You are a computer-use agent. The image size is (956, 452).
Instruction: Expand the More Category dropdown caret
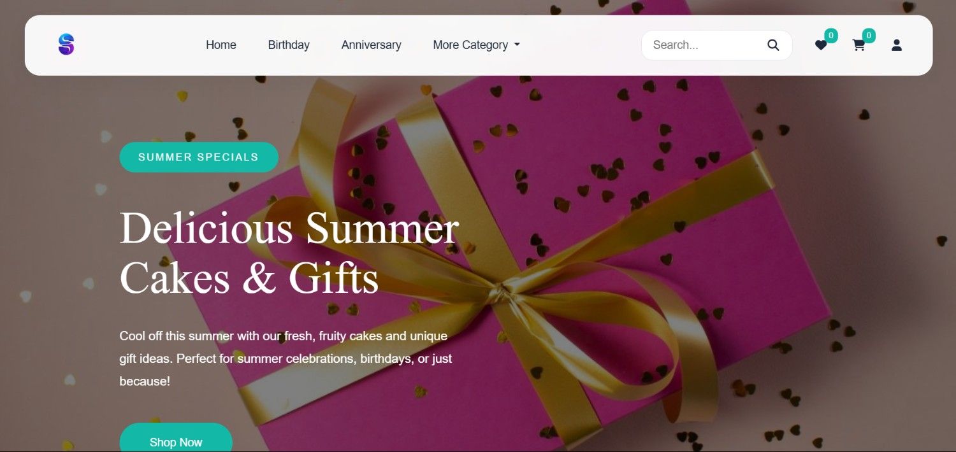(517, 45)
